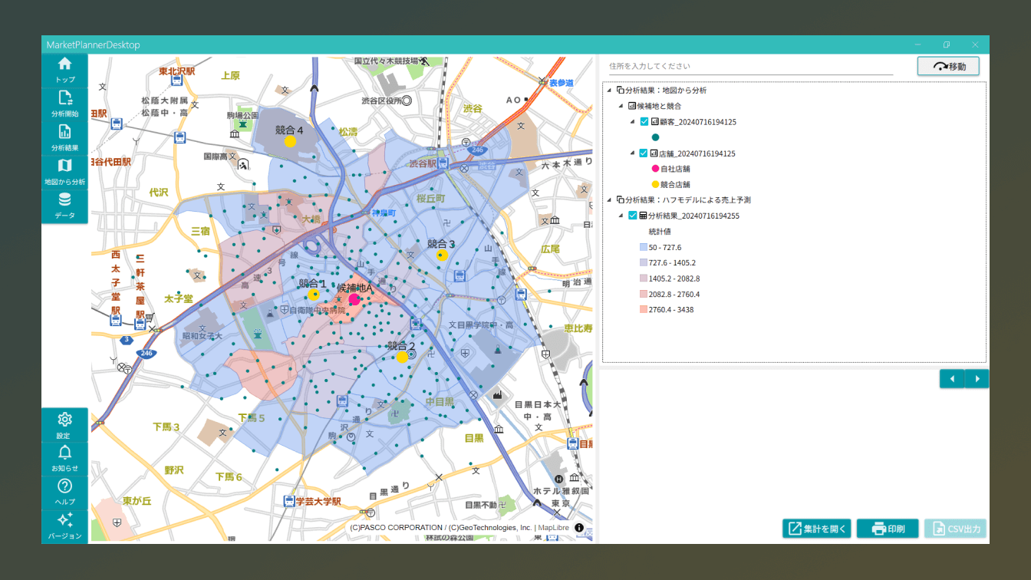Click the 50 - 727.6 legend swatch

click(644, 248)
